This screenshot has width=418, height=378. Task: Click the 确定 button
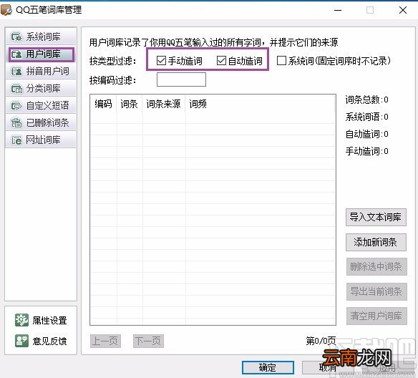point(268,367)
